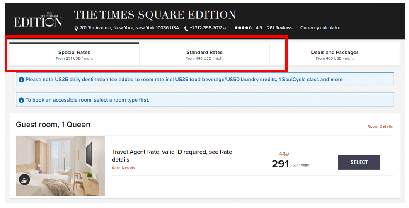Open the Currency calculator
409x208 pixels.
[320, 28]
